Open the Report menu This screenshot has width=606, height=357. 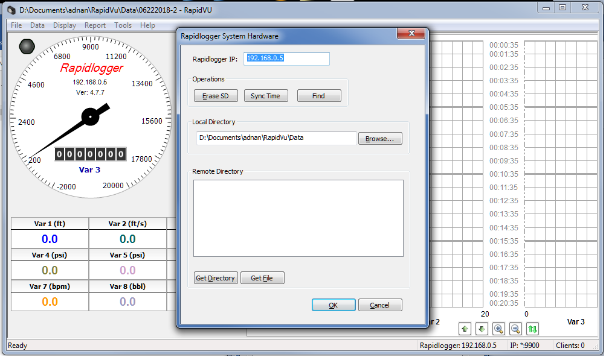pyautogui.click(x=95, y=25)
